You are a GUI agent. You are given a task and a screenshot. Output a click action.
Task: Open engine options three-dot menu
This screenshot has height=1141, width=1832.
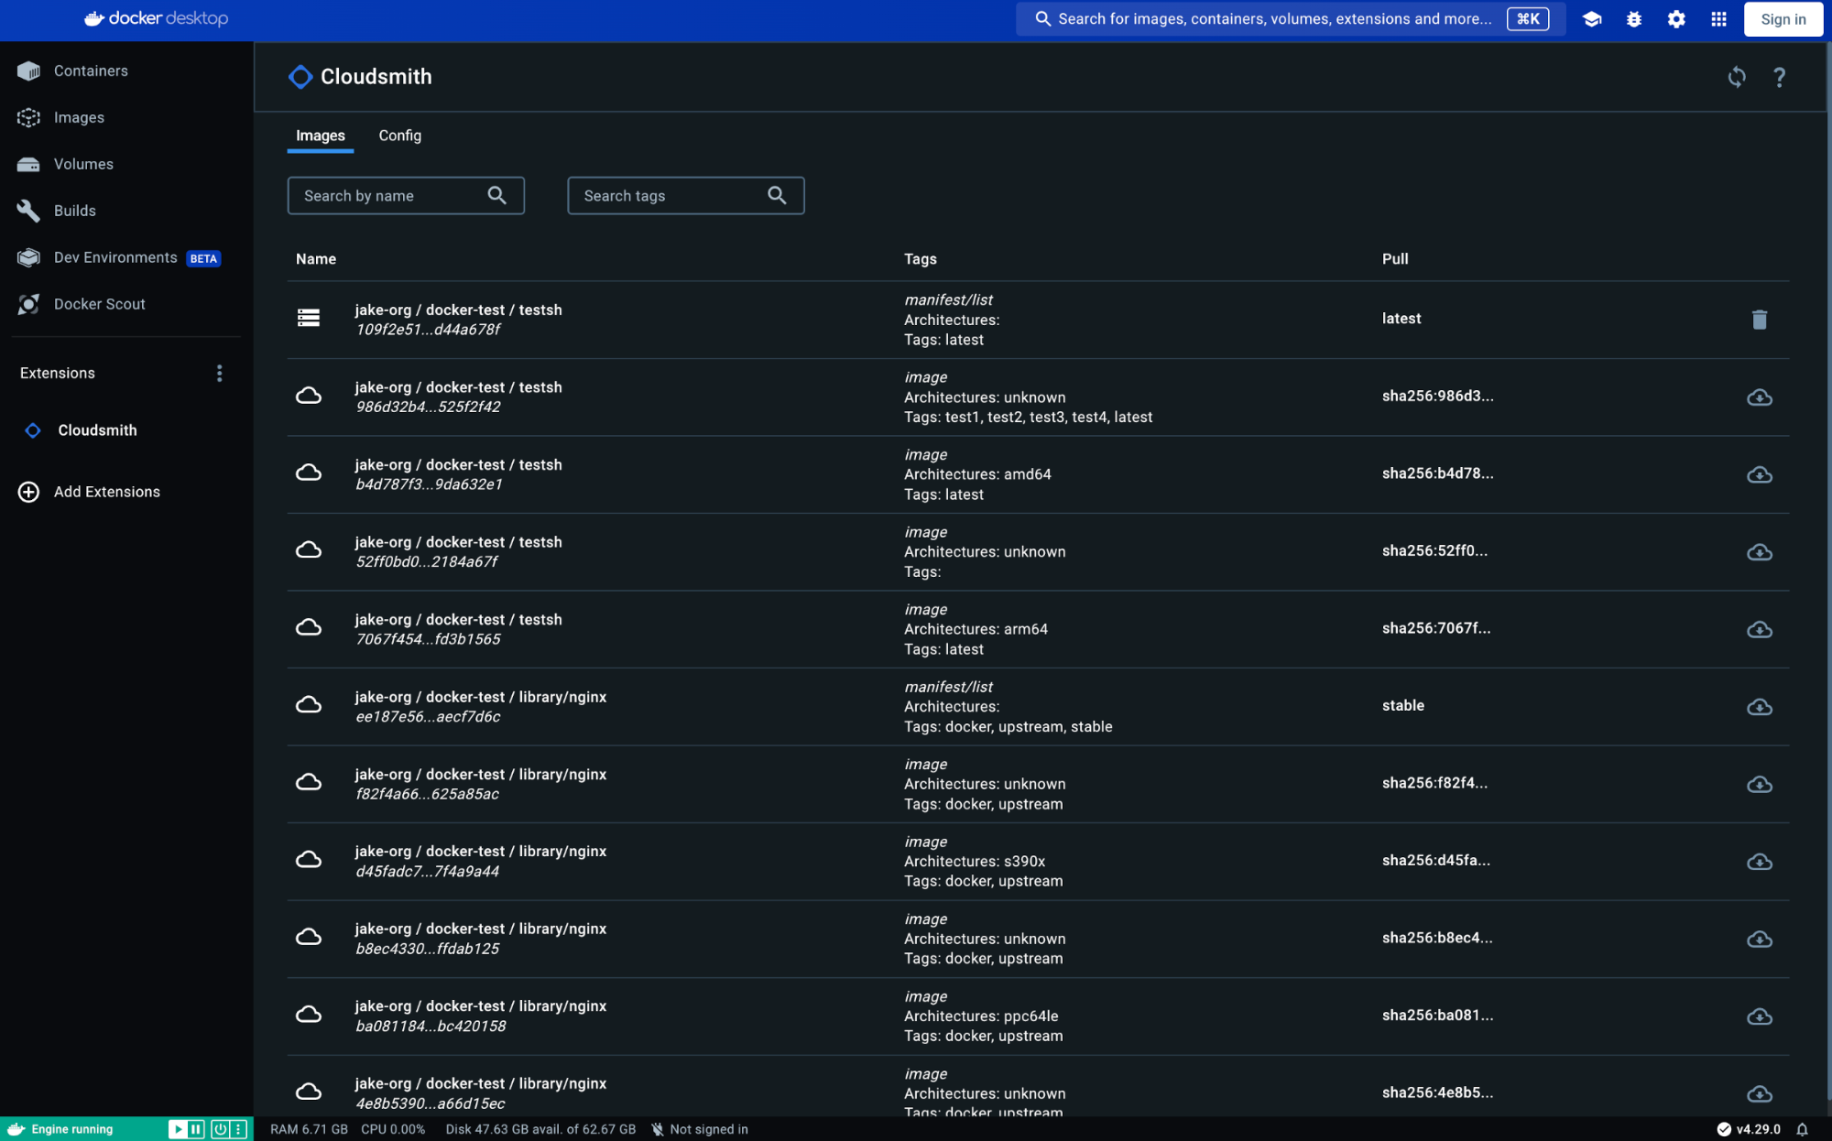coord(238,1129)
